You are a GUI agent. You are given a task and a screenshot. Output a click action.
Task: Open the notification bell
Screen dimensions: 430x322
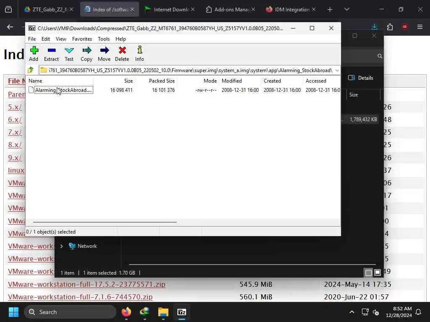tap(419, 312)
